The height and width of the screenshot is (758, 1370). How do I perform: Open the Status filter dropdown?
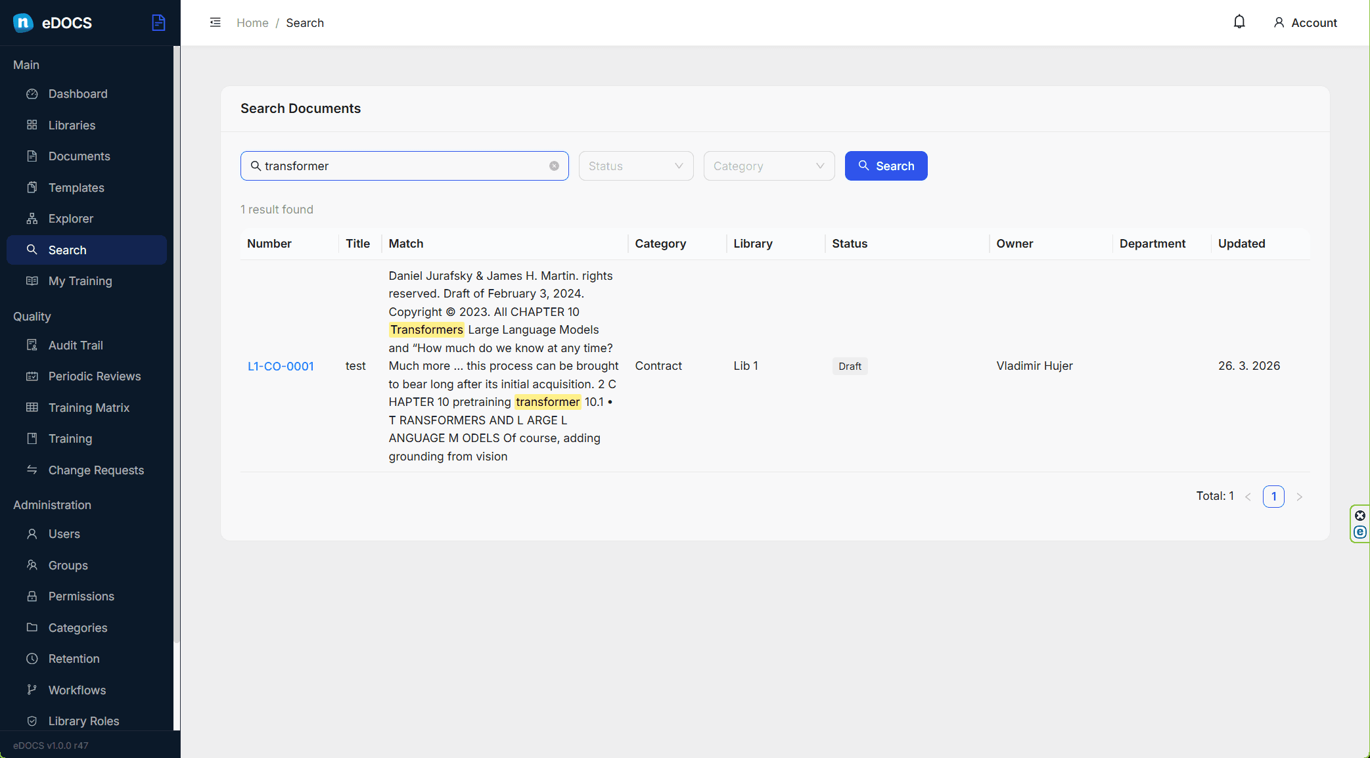coord(636,166)
